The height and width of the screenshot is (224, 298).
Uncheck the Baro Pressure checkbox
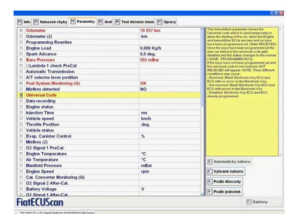(x=21, y=60)
